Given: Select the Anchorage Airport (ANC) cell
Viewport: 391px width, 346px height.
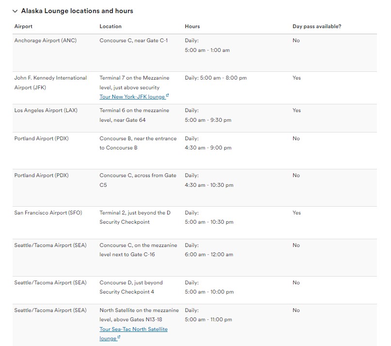Looking at the screenshot, I should coord(46,40).
